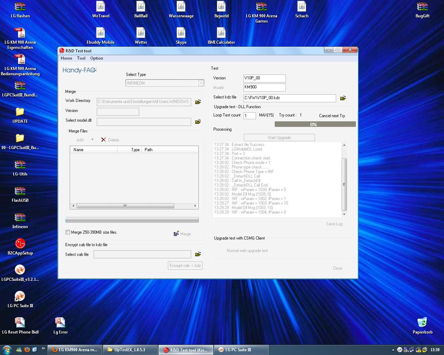Click the Merge button
Viewport: 444px width, 355px height.
[182, 234]
